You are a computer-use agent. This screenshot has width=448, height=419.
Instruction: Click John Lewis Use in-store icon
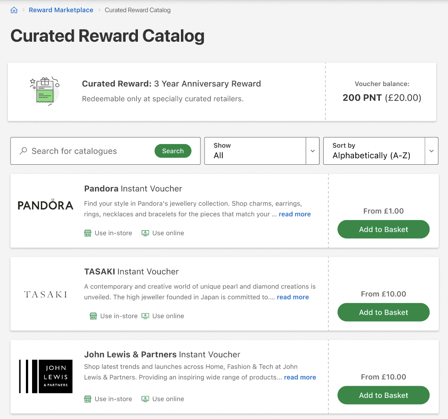87,398
